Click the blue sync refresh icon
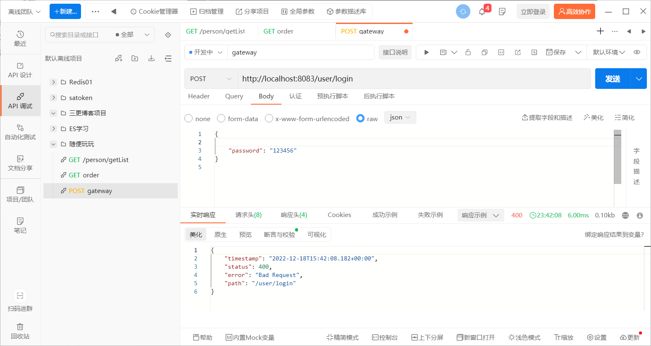 [x=463, y=12]
